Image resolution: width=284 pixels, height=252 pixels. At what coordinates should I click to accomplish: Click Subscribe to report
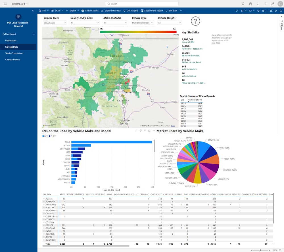coord(152,11)
